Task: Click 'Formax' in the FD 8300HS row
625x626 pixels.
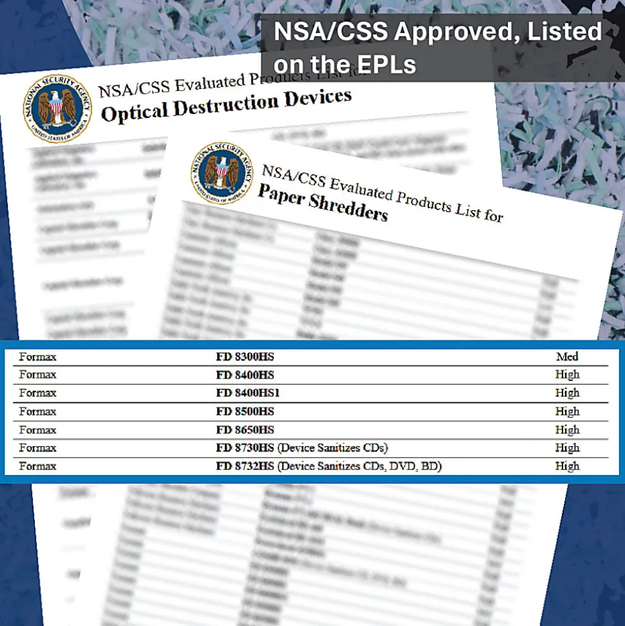Action: coord(37,357)
